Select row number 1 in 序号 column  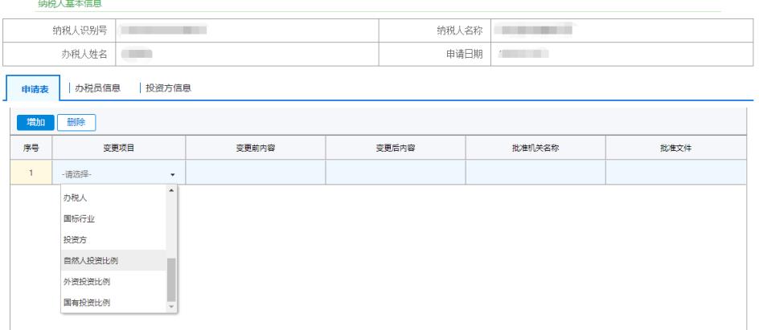31,173
